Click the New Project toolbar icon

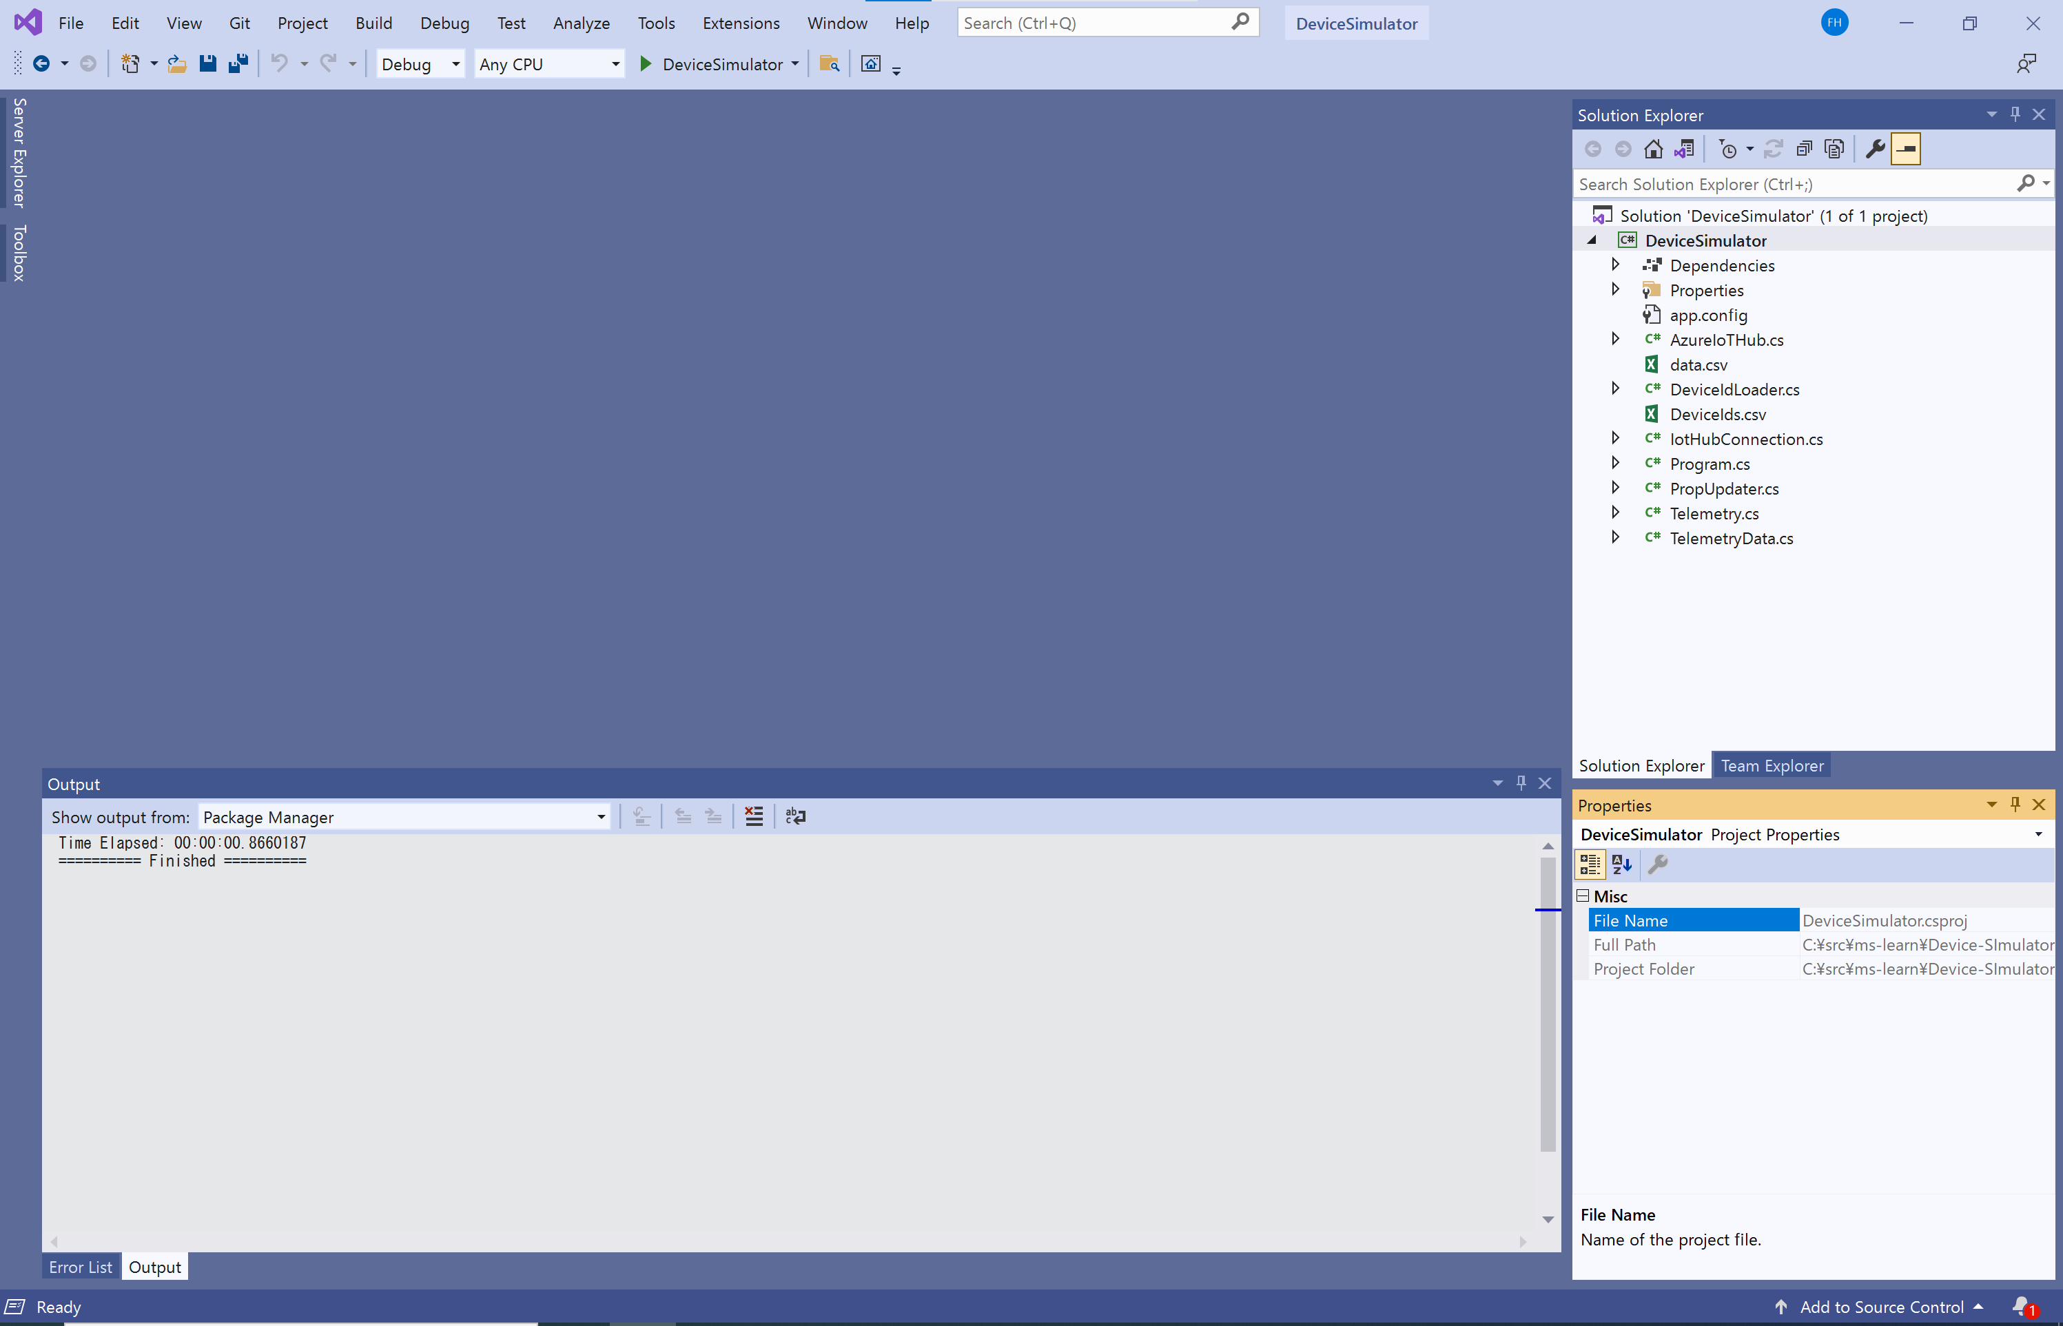pos(130,63)
